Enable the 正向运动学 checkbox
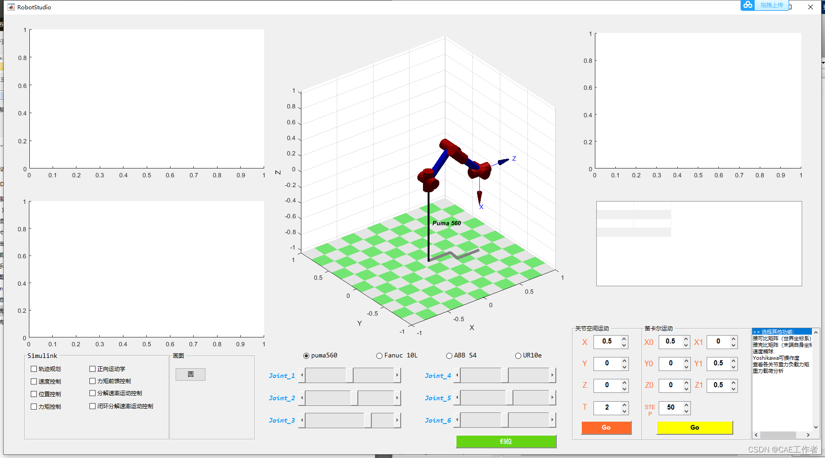The width and height of the screenshot is (825, 458). (x=92, y=369)
